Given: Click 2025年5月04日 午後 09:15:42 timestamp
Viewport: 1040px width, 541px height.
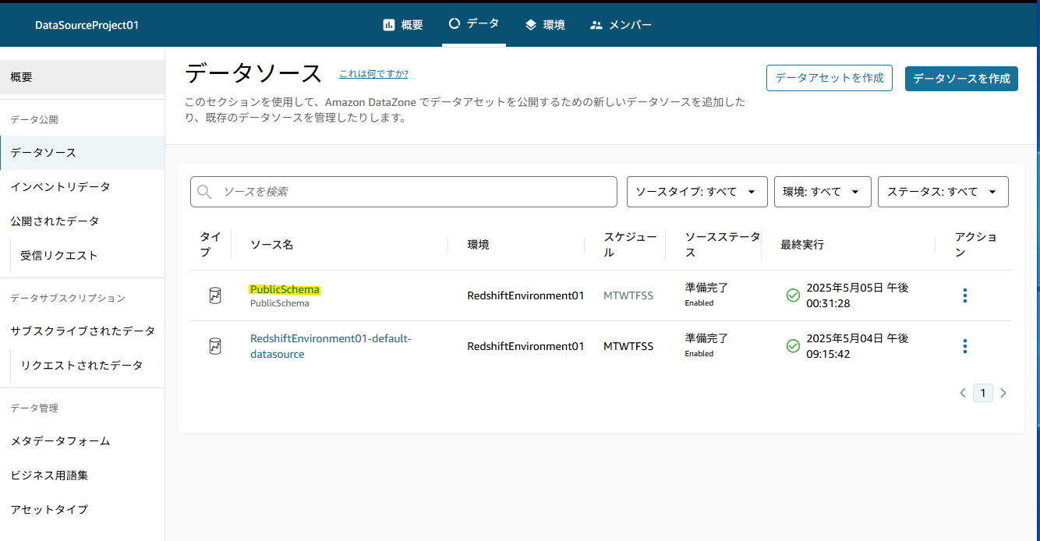Looking at the screenshot, I should (858, 346).
